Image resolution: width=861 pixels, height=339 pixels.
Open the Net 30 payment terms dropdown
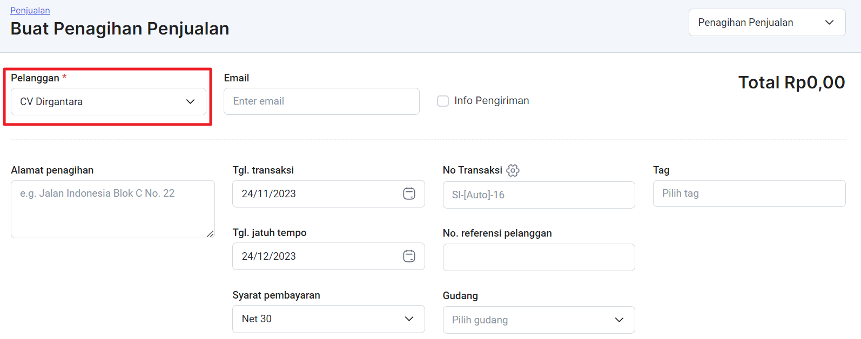coord(319,319)
